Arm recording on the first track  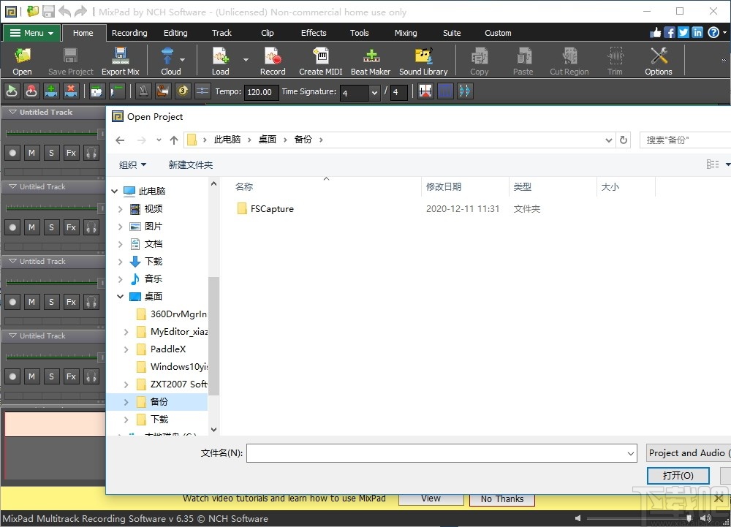point(12,152)
